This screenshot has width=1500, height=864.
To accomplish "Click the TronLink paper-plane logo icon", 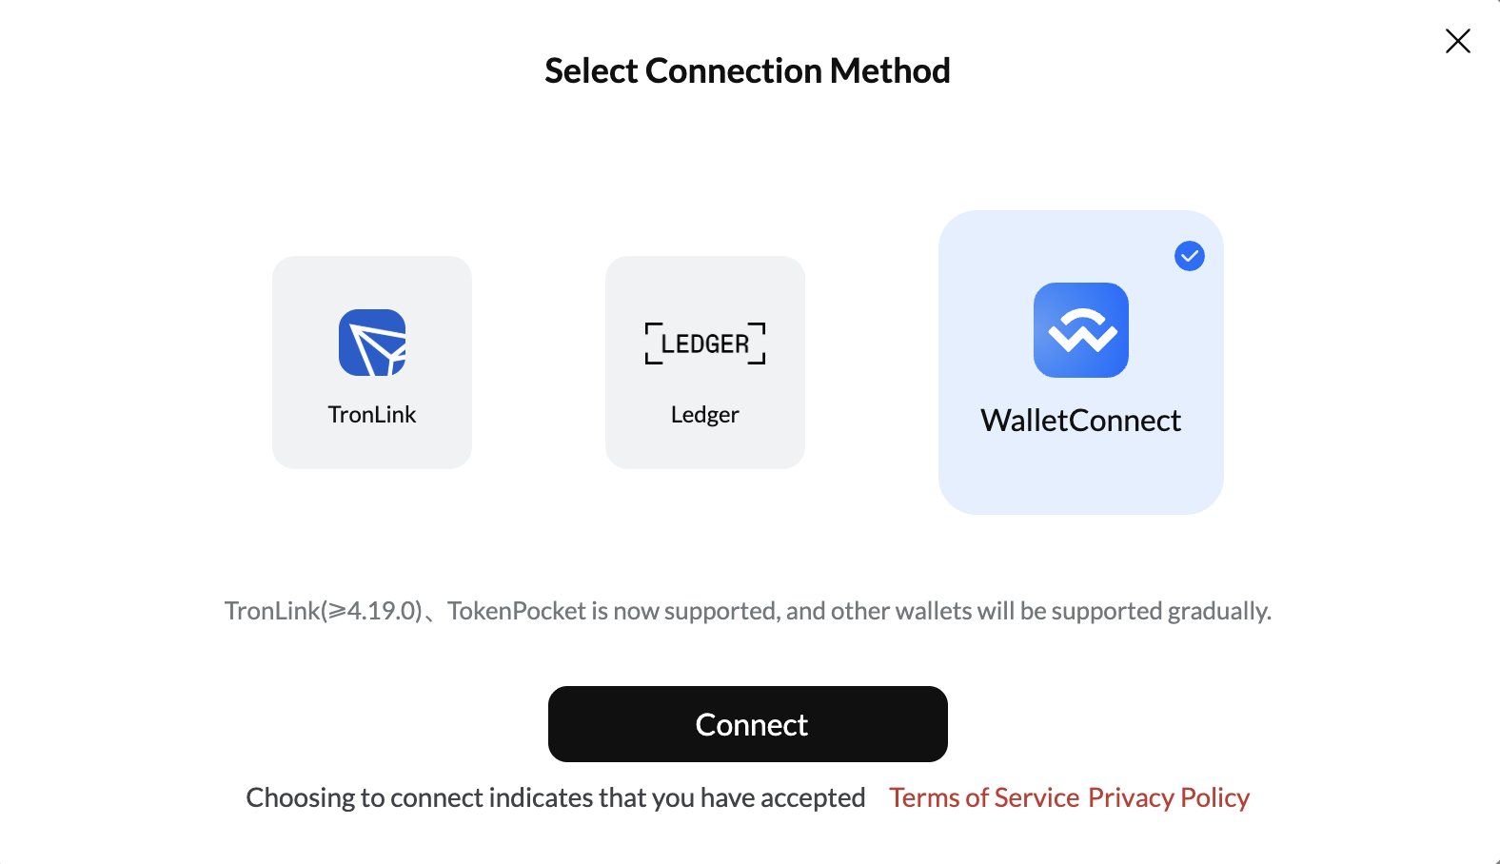I will 372,343.
